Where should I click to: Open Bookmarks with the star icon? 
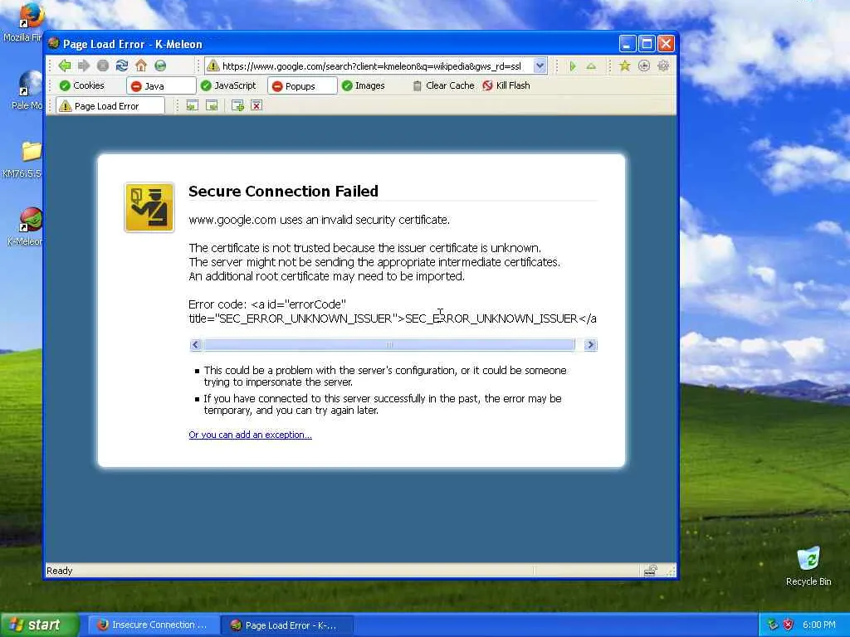coord(624,66)
